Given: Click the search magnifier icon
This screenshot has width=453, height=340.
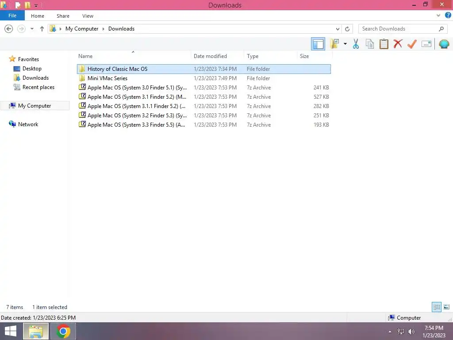Looking at the screenshot, I should (441, 29).
